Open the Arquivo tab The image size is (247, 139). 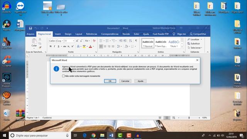(x=30, y=34)
